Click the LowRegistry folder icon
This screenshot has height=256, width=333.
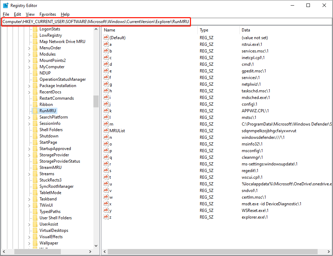pyautogui.click(x=35, y=35)
